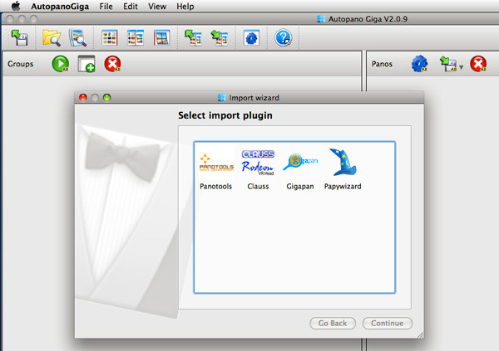Select the Gigapan import plugin
This screenshot has width=499, height=351.
(300, 169)
